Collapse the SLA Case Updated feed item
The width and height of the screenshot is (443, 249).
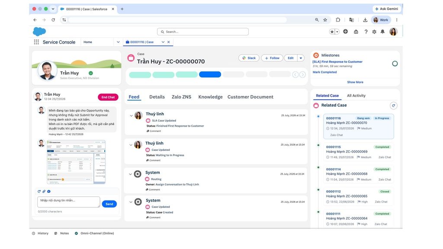[x=131, y=116]
